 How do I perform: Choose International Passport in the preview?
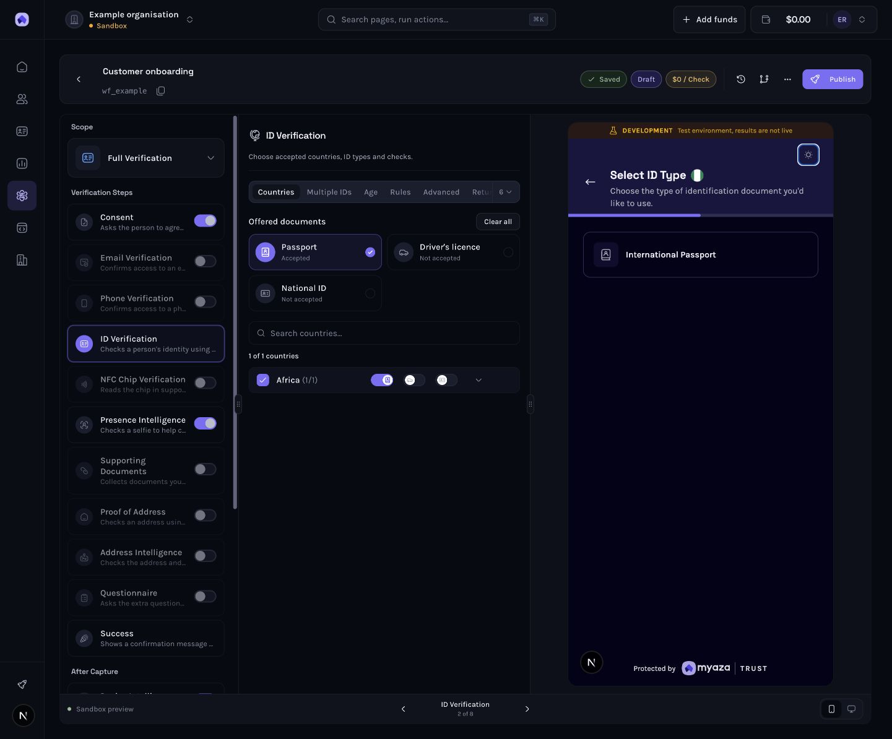click(x=701, y=255)
